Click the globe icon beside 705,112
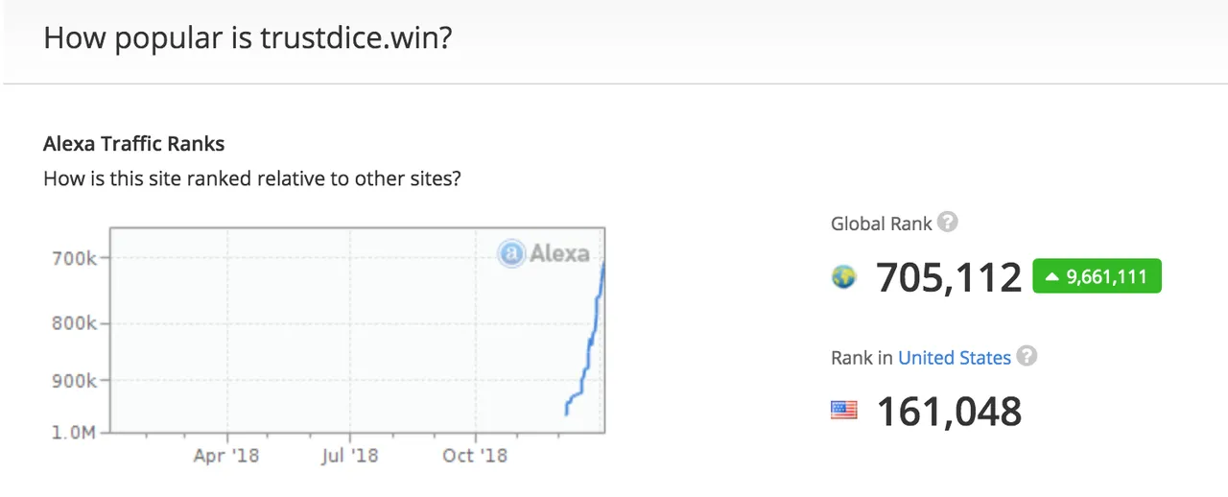 (844, 278)
